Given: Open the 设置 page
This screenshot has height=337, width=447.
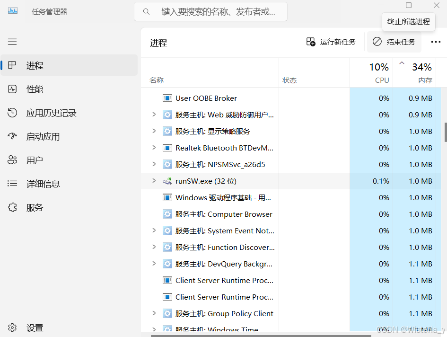Looking at the screenshot, I should [69, 328].
